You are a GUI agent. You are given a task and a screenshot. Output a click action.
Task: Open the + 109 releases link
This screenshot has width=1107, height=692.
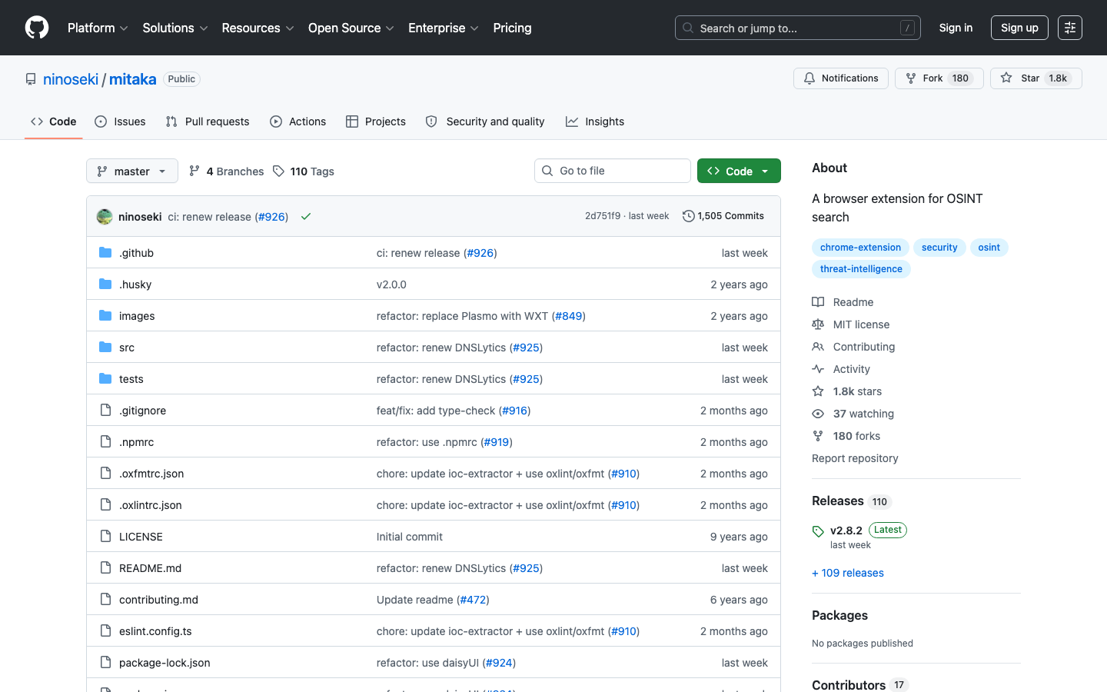pos(848,573)
